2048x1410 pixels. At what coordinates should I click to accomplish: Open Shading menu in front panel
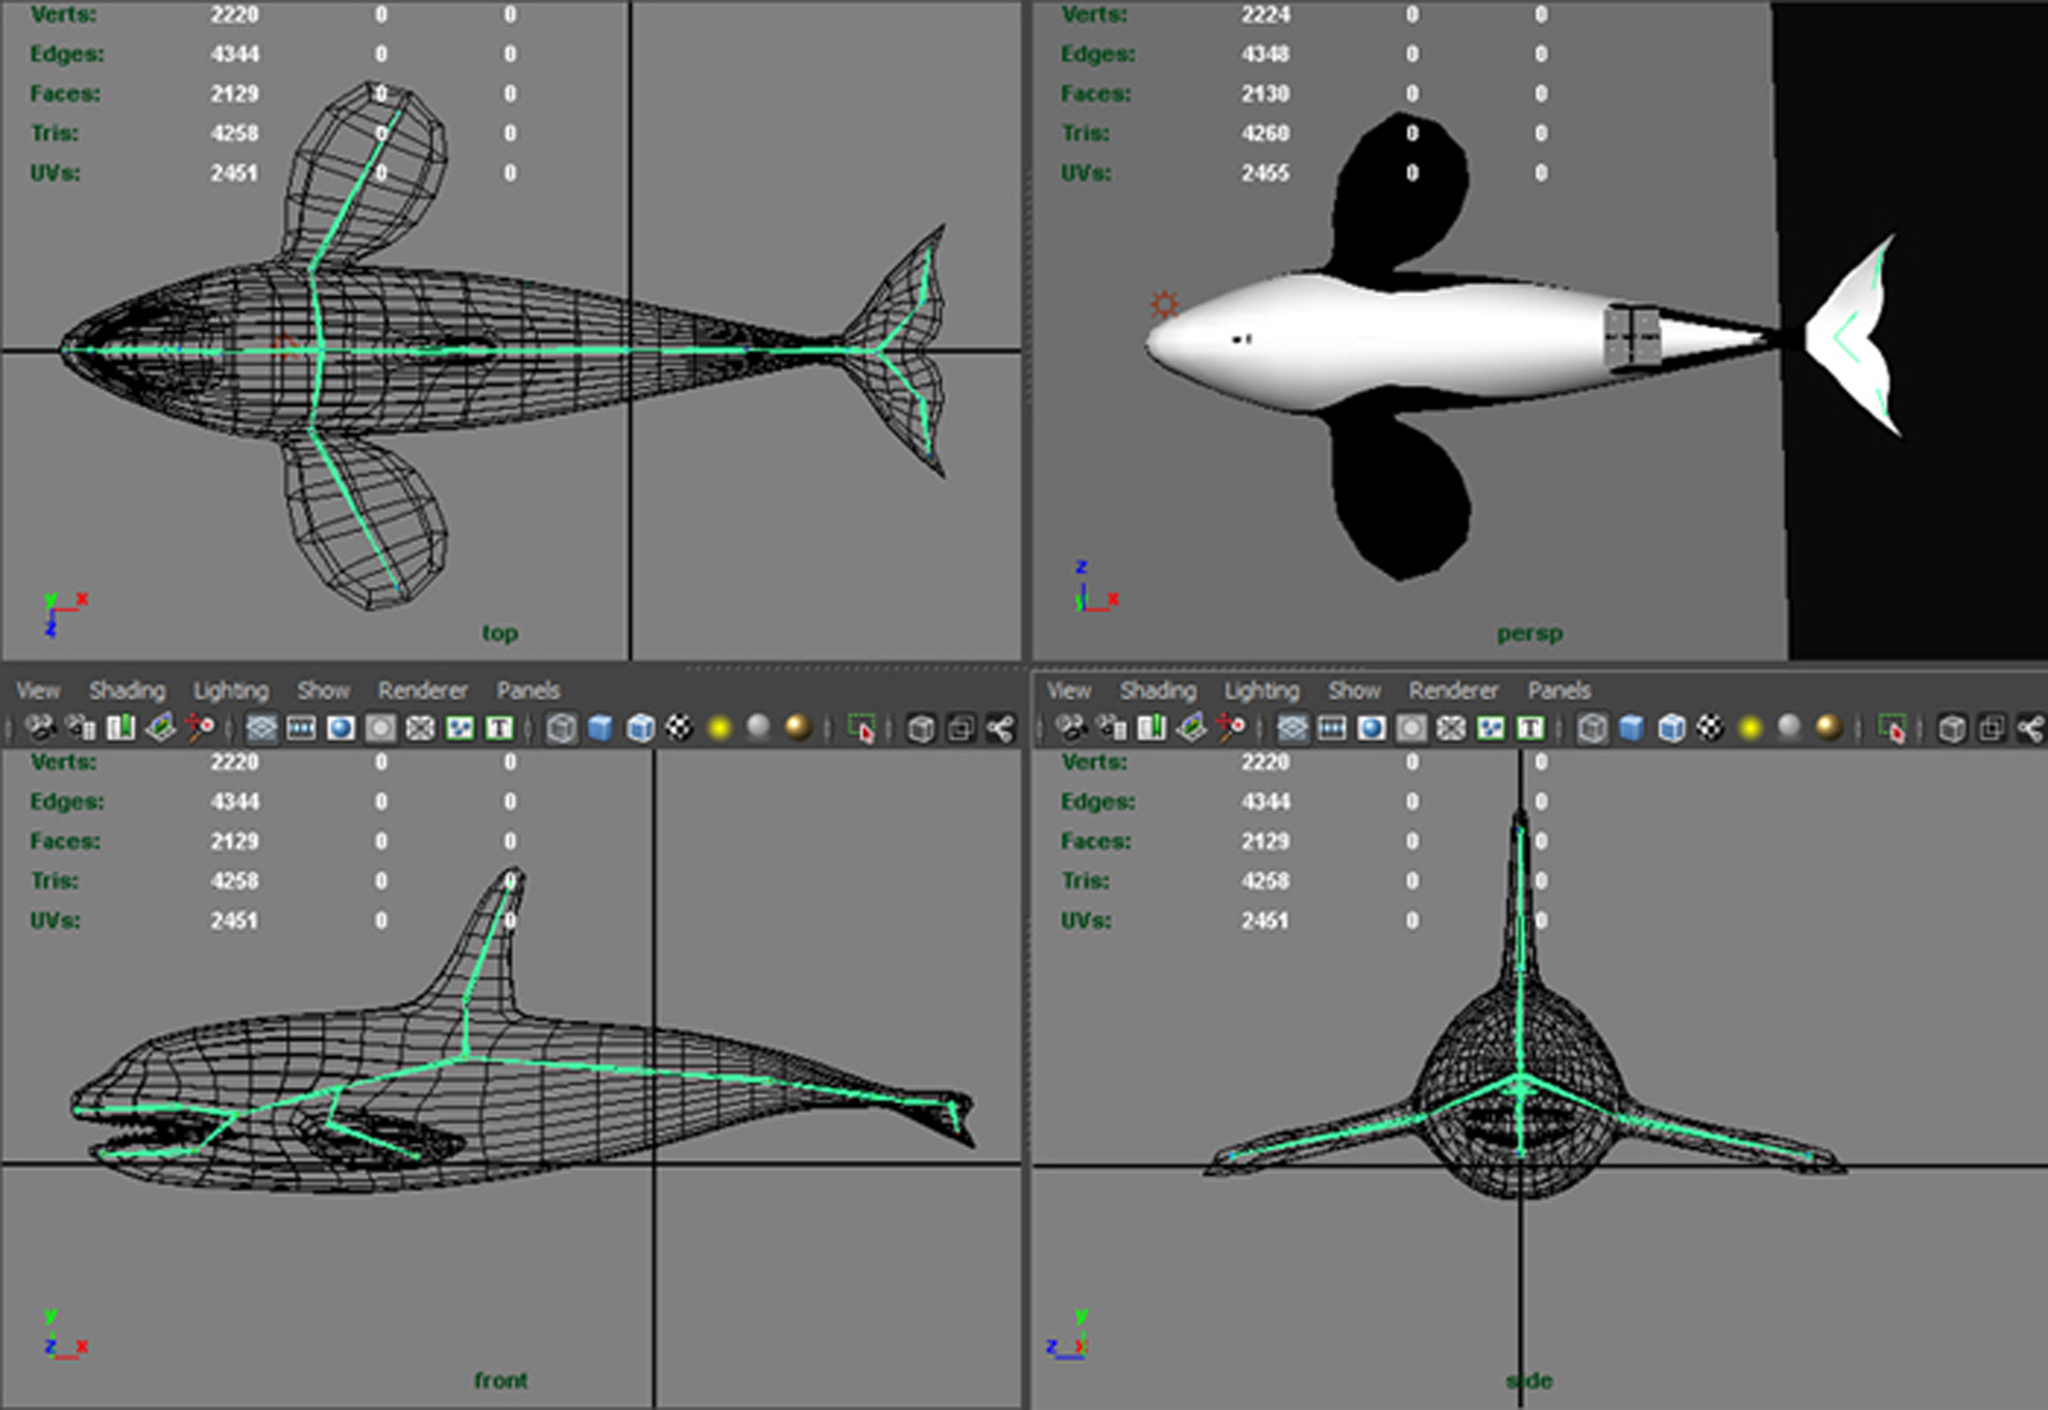click(x=127, y=691)
